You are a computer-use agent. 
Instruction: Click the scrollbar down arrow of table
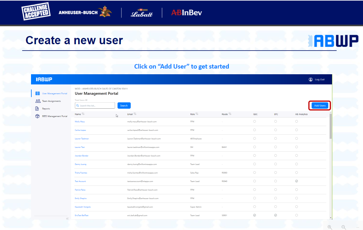tap(331, 218)
